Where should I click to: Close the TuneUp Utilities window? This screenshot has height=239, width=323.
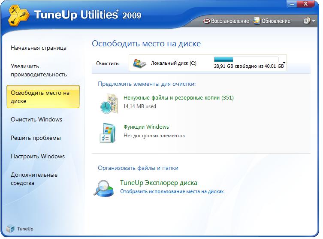tap(306, 4)
